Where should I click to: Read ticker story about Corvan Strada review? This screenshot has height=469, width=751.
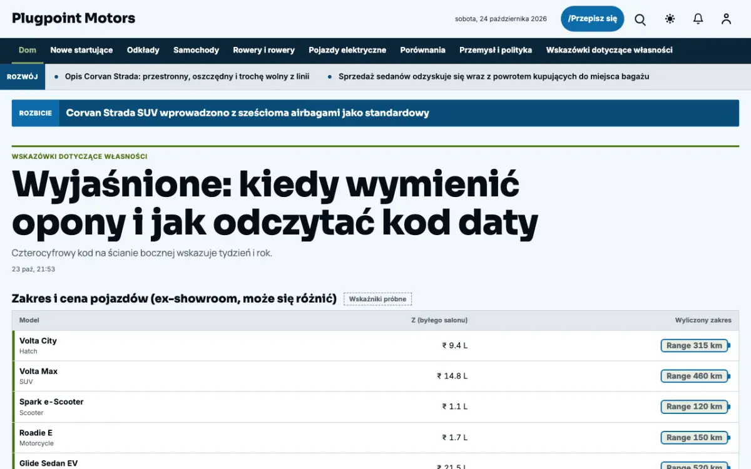pyautogui.click(x=187, y=76)
